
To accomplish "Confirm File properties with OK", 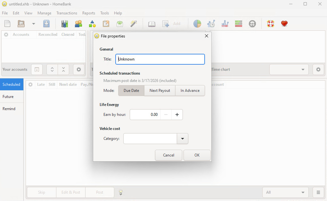I will pyautogui.click(x=197, y=155).
